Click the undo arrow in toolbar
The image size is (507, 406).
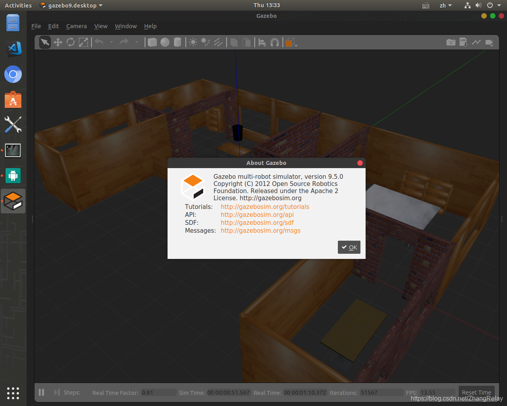pos(99,42)
